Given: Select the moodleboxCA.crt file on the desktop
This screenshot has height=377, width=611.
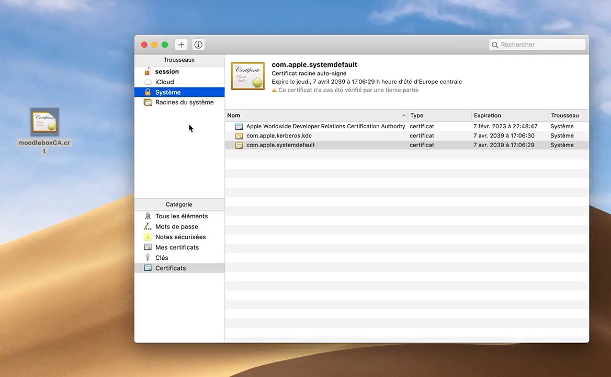Looking at the screenshot, I should (x=44, y=130).
